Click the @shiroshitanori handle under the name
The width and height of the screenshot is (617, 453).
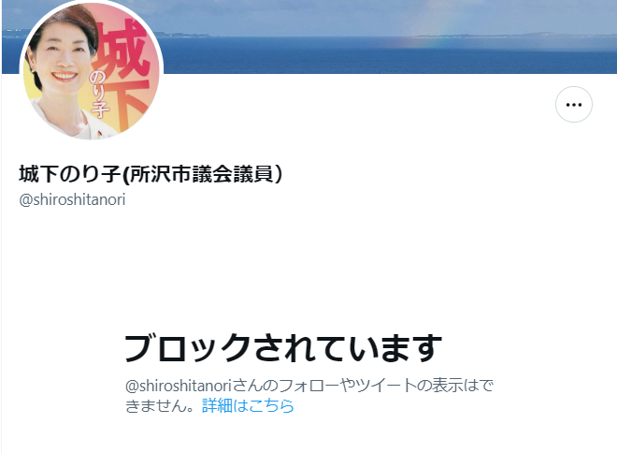point(72,199)
